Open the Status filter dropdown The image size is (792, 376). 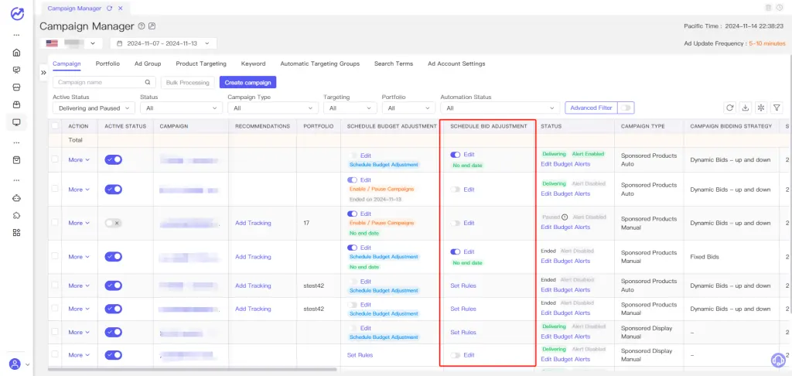pos(181,108)
